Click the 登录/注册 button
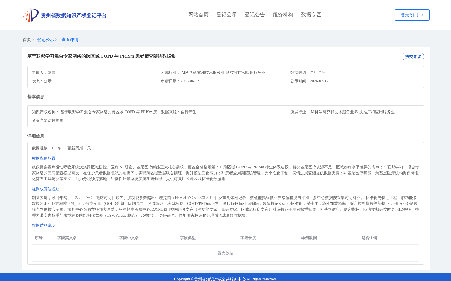Image resolution: width=451 pixels, height=281 pixels. [x=412, y=15]
